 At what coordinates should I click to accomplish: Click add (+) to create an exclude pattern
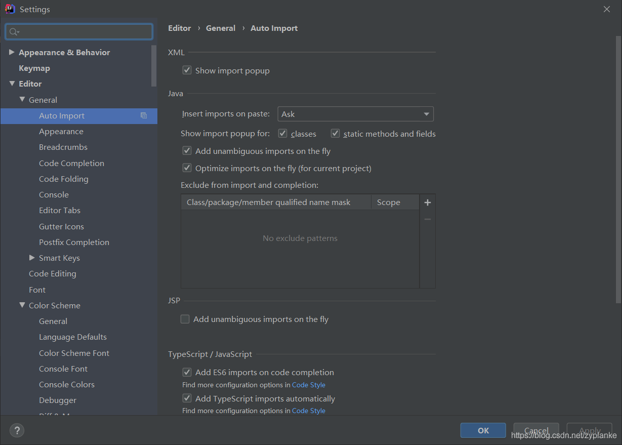427,202
